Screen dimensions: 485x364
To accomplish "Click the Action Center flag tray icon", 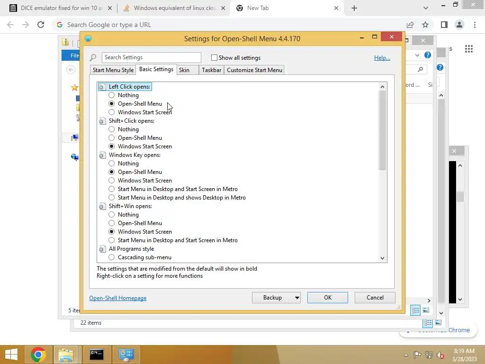I will [417, 355].
